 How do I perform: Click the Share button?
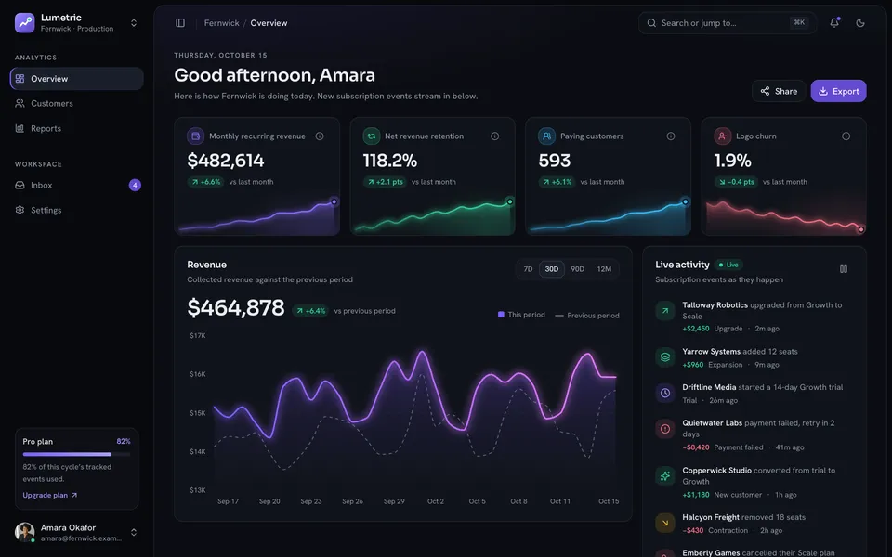pyautogui.click(x=779, y=91)
